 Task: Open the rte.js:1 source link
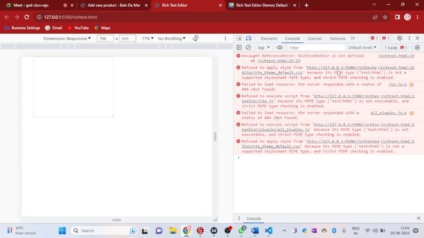(x=397, y=85)
